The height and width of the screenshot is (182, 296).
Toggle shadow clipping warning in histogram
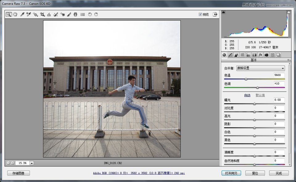224,12
